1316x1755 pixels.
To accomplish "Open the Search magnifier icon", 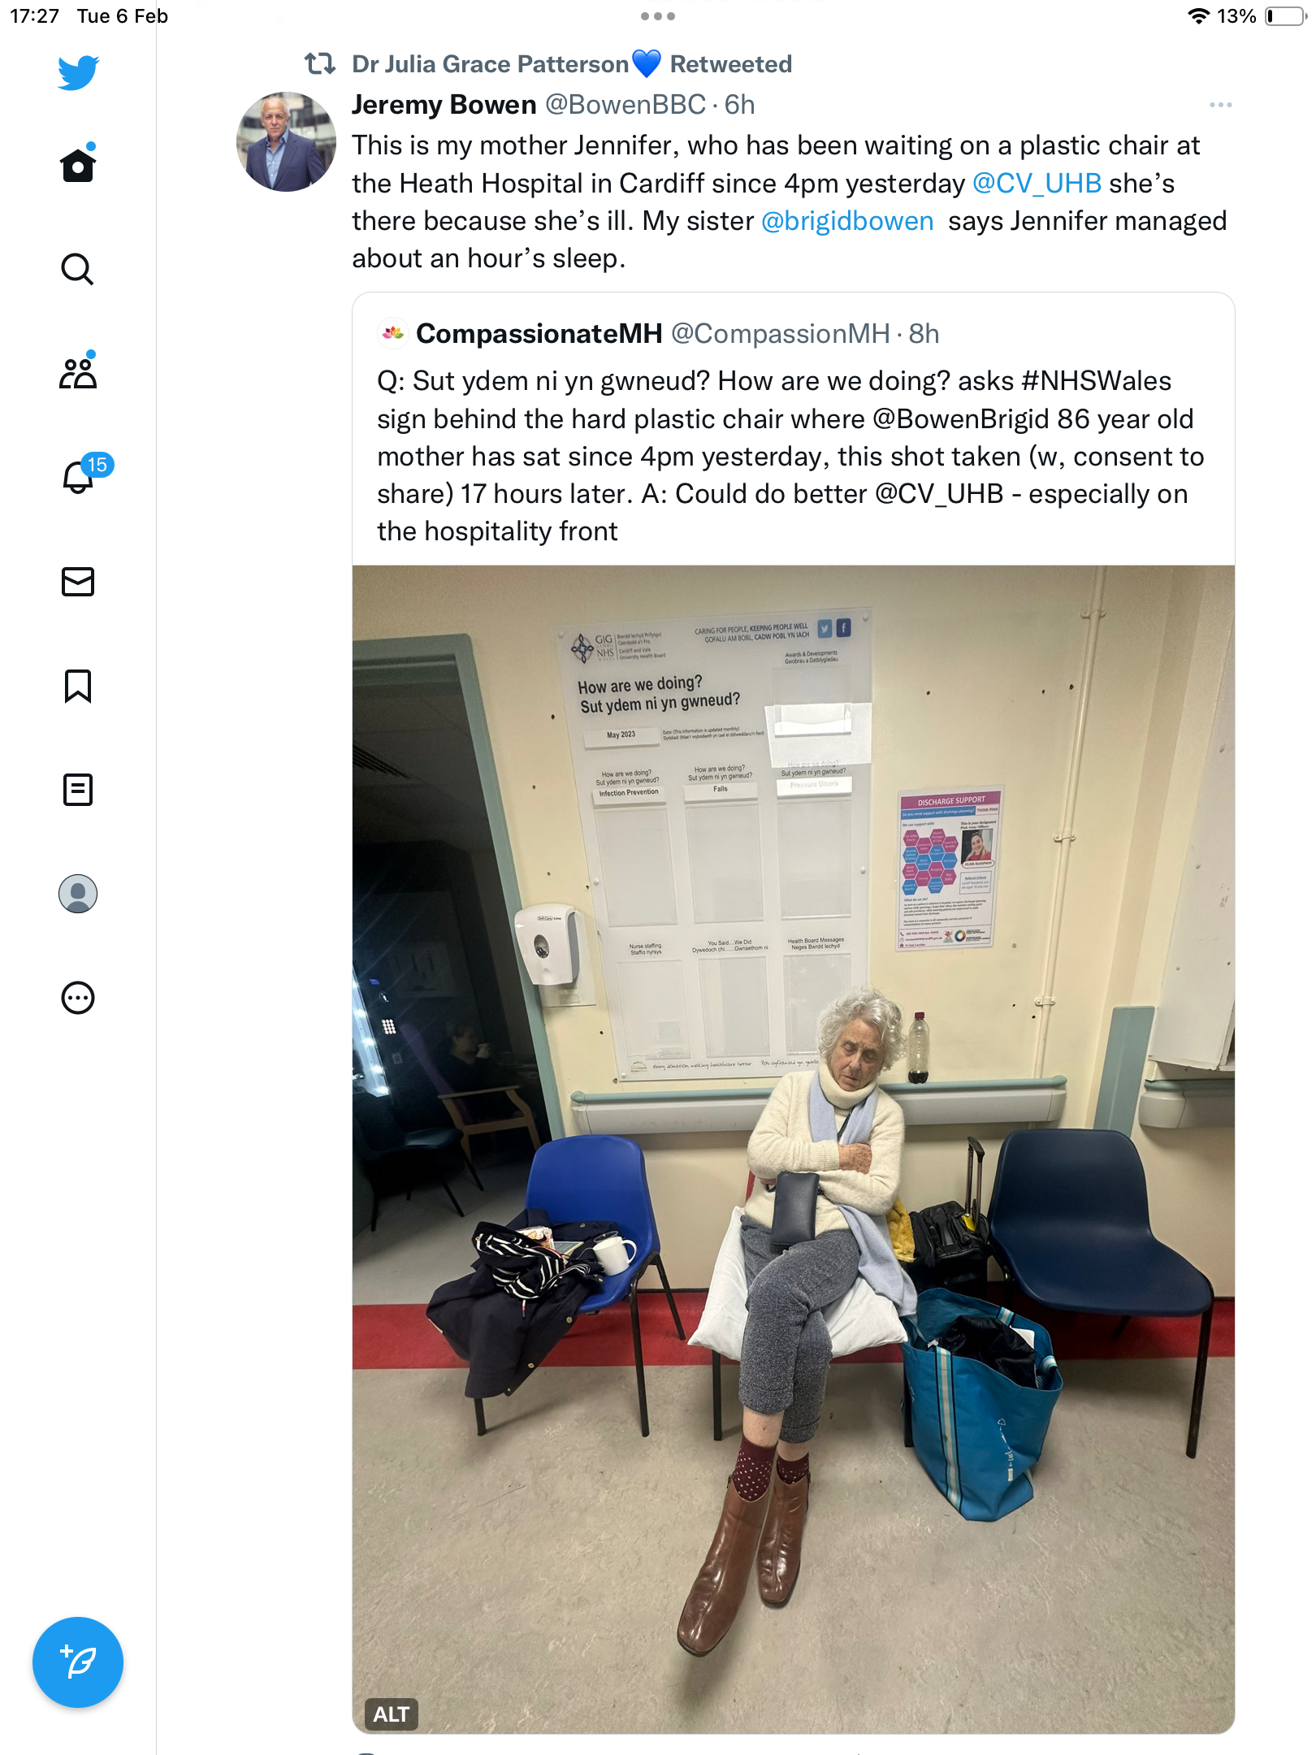I will tap(78, 269).
